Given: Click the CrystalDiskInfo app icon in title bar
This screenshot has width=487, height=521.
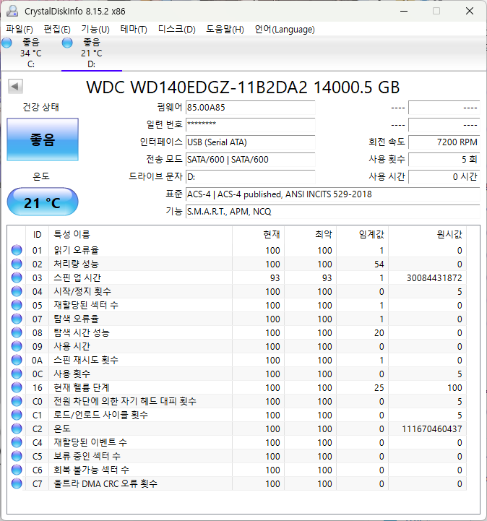Looking at the screenshot, I should 12,11.
